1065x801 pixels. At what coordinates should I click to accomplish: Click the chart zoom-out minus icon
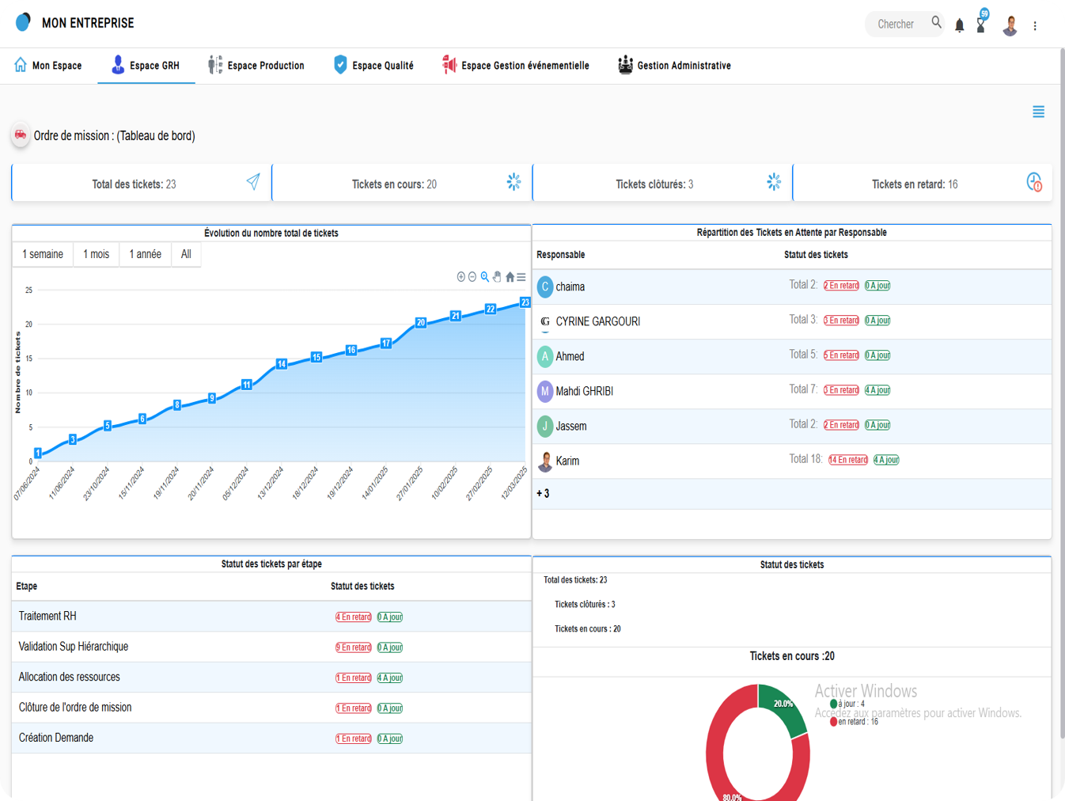[x=472, y=277]
